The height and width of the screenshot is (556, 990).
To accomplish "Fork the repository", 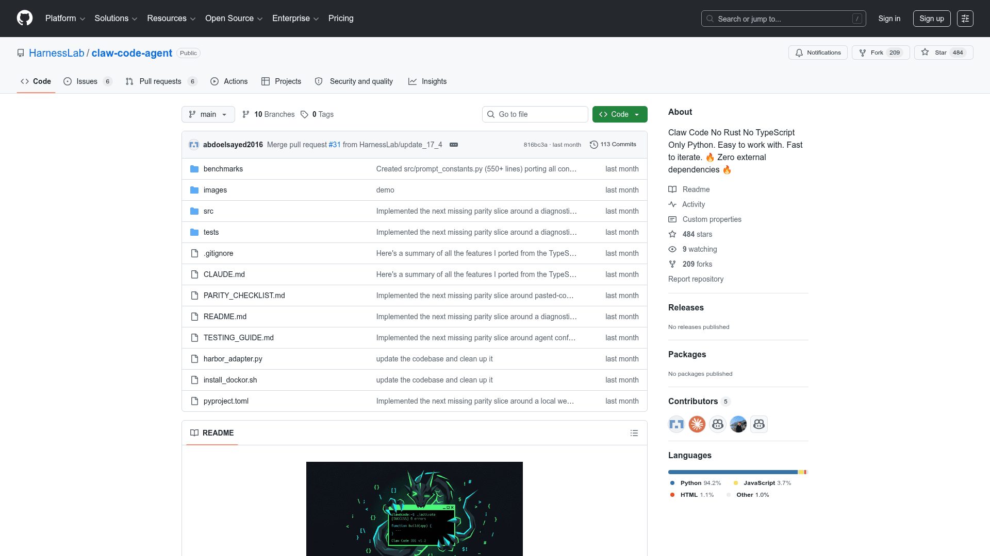I will pos(881,53).
